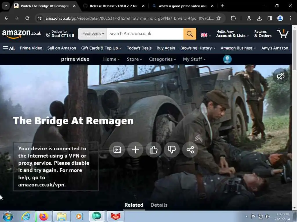This screenshot has height=222, width=297.
Task: Open Today's Deals link
Action: (139, 48)
